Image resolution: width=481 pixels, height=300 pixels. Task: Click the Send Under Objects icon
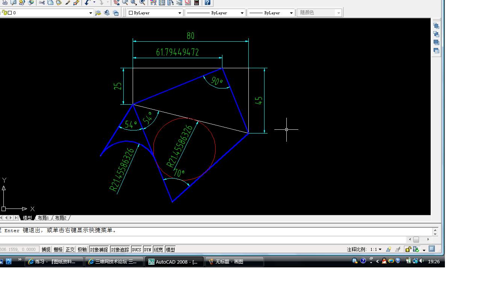click(436, 51)
